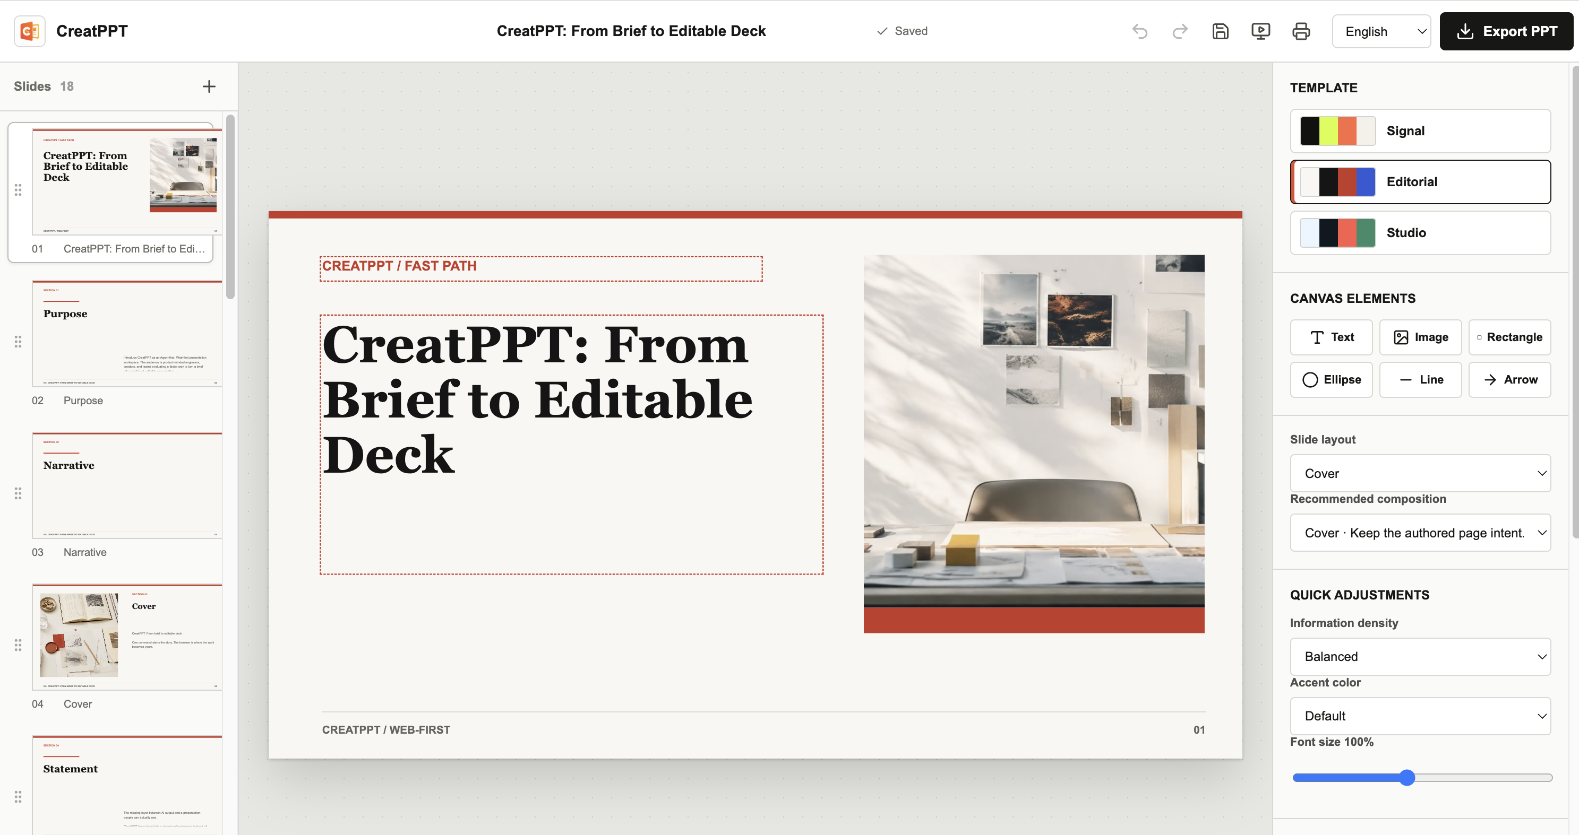1579x835 pixels.
Task: Open the Slide layout Cover dropdown
Action: coord(1420,473)
